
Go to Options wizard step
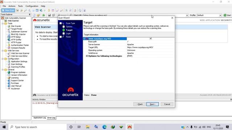pyautogui.click(x=69, y=27)
